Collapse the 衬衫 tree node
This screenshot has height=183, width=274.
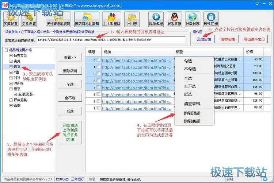[x=11, y=78]
